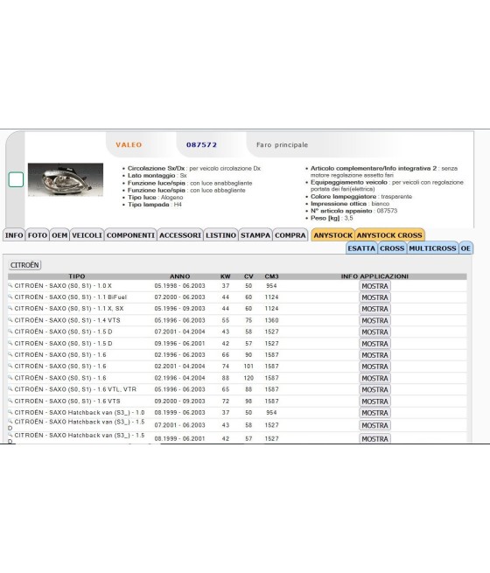This screenshot has width=490, height=573.
Task: Click magnifier icon beside SAXO 1.6 VTS row
Action: pyautogui.click(x=10, y=401)
